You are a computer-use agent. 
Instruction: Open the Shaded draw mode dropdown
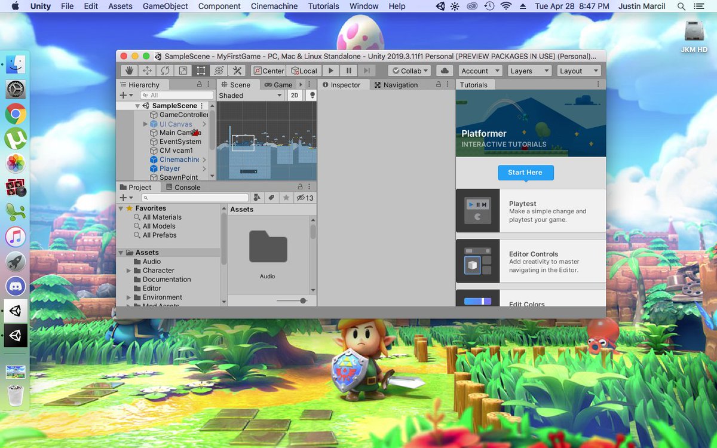pyautogui.click(x=250, y=96)
